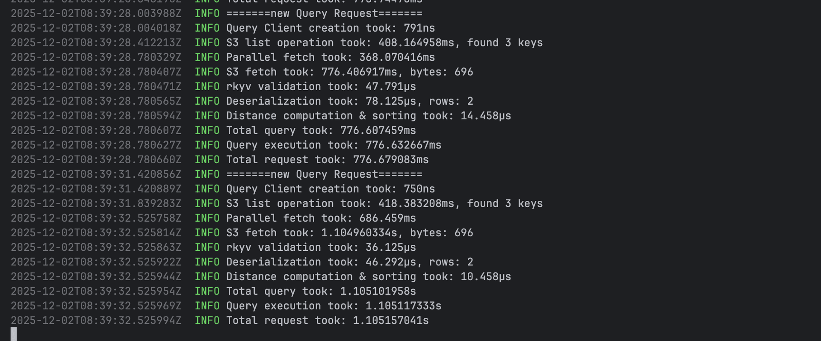This screenshot has height=341, width=821.
Task: Click the "Distance computation & sorting took: 10.458µs" line
Action: coord(368,277)
